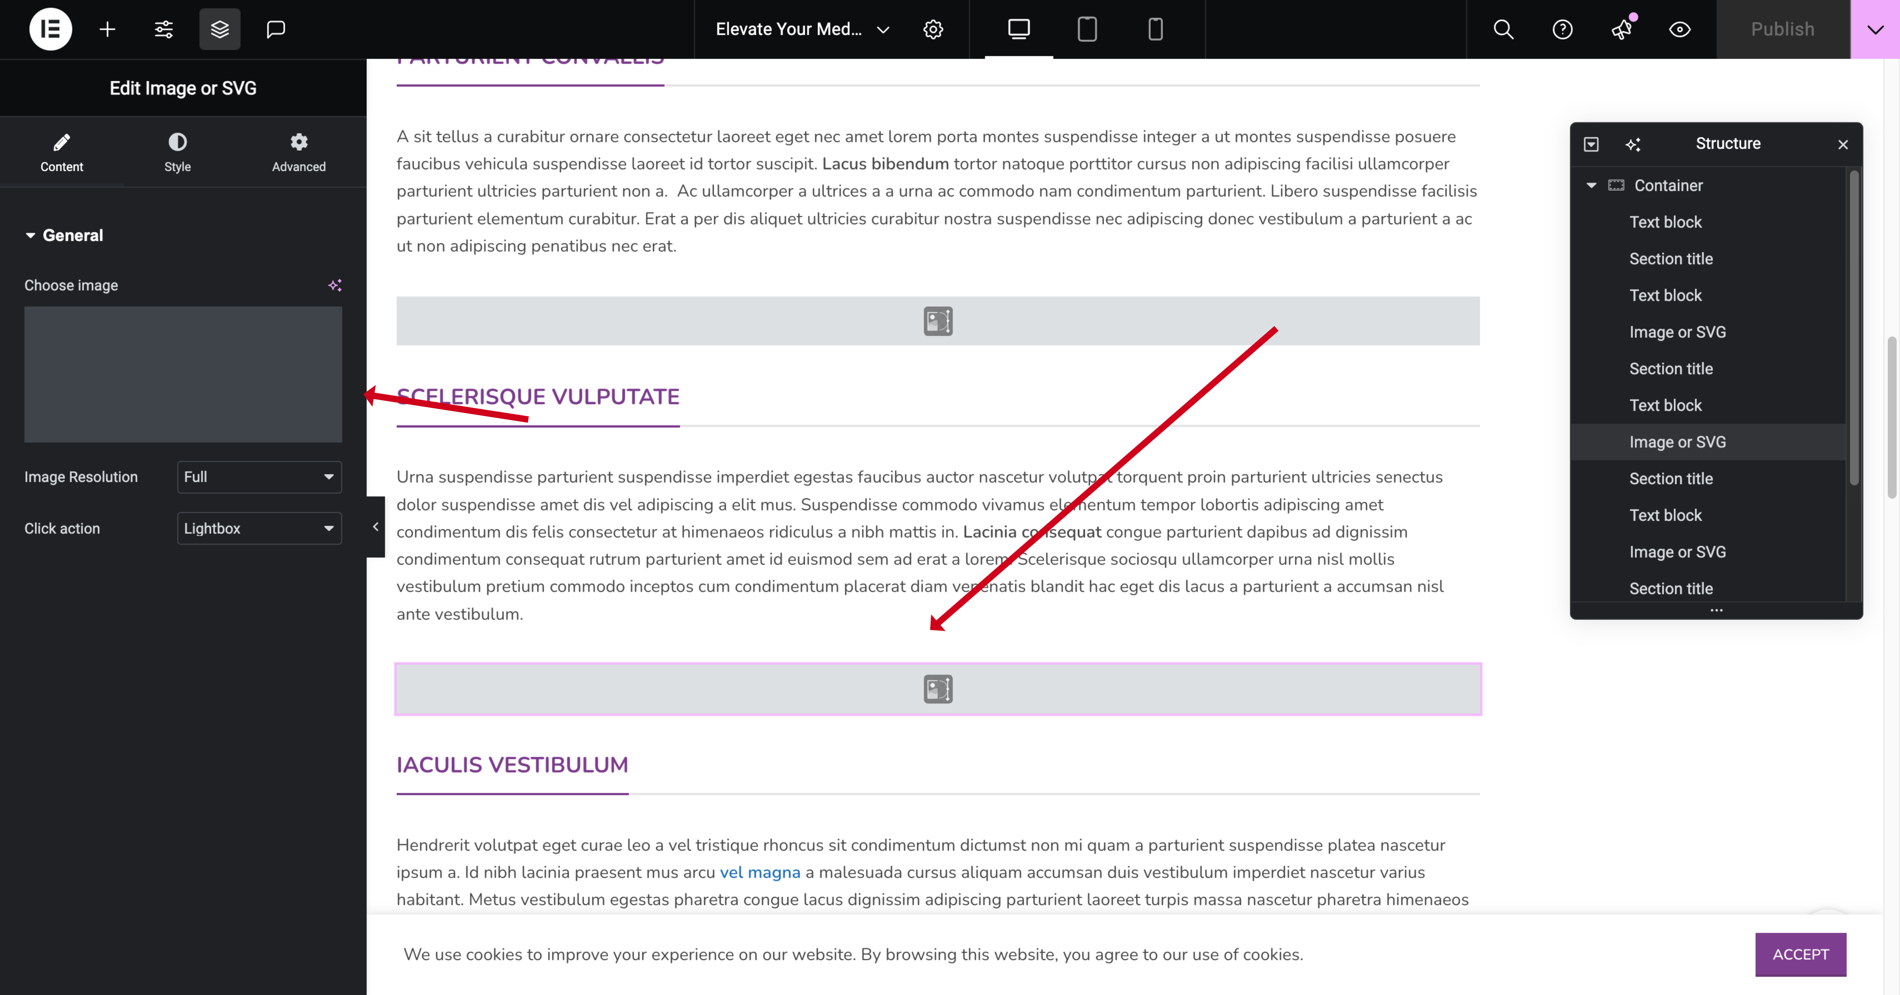Image resolution: width=1900 pixels, height=995 pixels.
Task: Open Site Settings sliders icon
Action: [x=164, y=30]
